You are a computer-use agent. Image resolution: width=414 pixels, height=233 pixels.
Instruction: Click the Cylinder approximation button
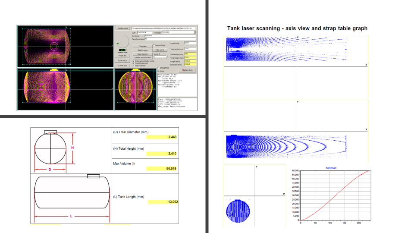[143, 57]
